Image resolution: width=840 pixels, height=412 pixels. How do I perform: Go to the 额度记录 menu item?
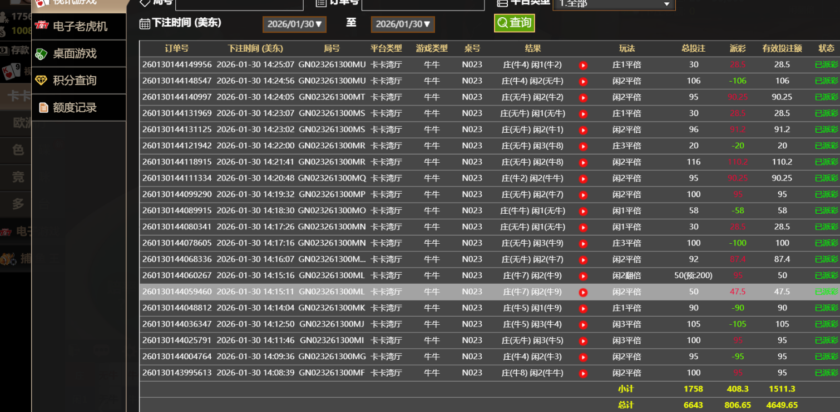pyautogui.click(x=75, y=108)
